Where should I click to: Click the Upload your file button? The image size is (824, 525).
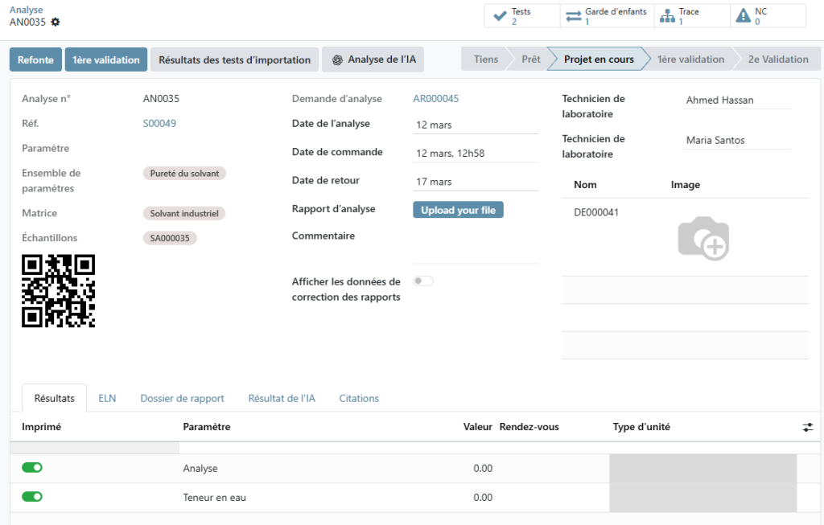(458, 208)
